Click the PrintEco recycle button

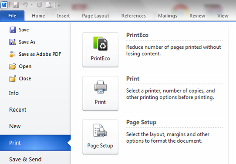101,50
